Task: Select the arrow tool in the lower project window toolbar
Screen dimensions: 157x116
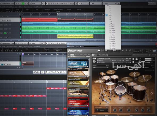Action: (x=46, y=43)
